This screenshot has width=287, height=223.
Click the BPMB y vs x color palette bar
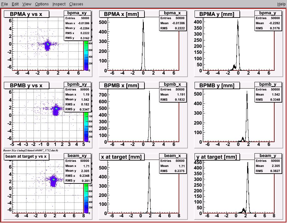pos(86,127)
